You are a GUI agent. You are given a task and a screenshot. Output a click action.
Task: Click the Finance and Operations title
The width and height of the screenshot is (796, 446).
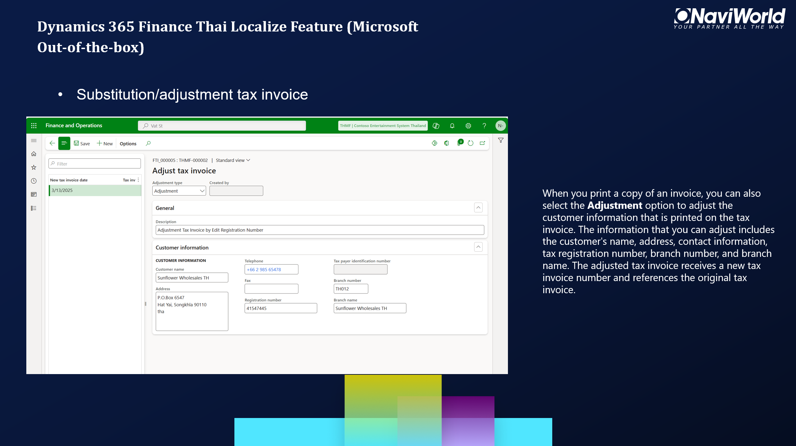[74, 126]
